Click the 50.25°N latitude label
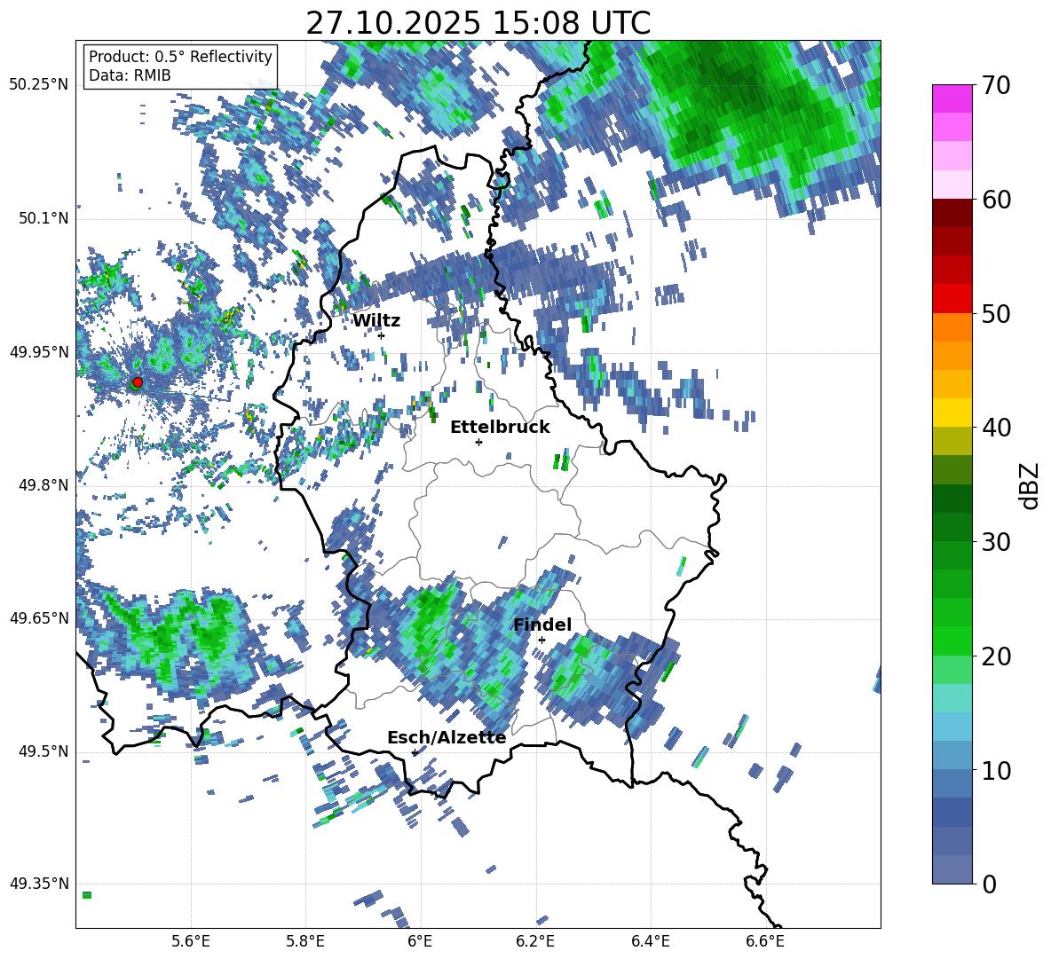The height and width of the screenshot is (959, 1051). (39, 85)
